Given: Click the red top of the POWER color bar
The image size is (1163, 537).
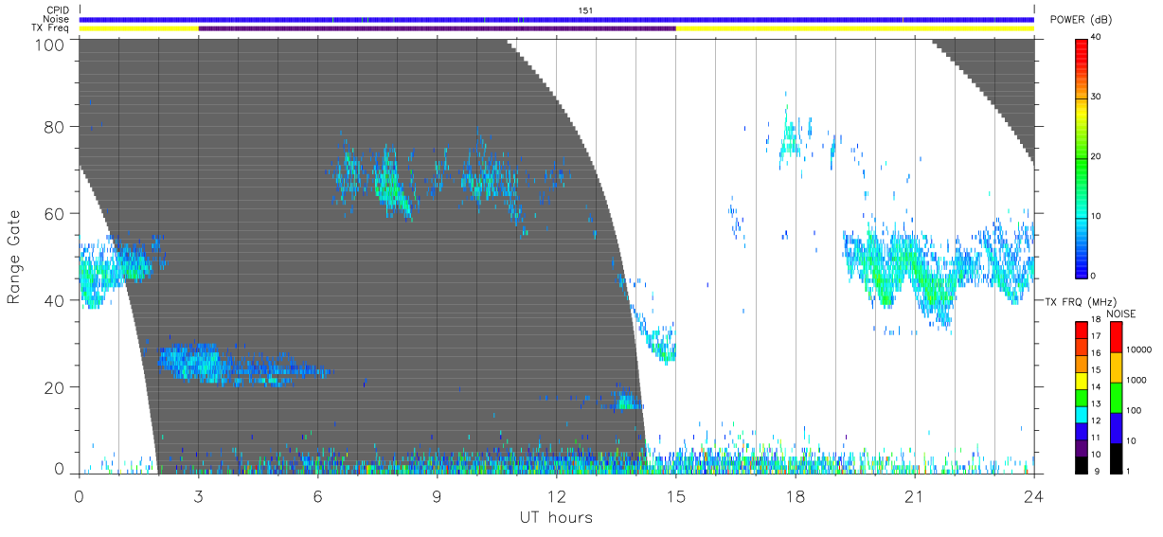Looking at the screenshot, I should [x=1082, y=52].
